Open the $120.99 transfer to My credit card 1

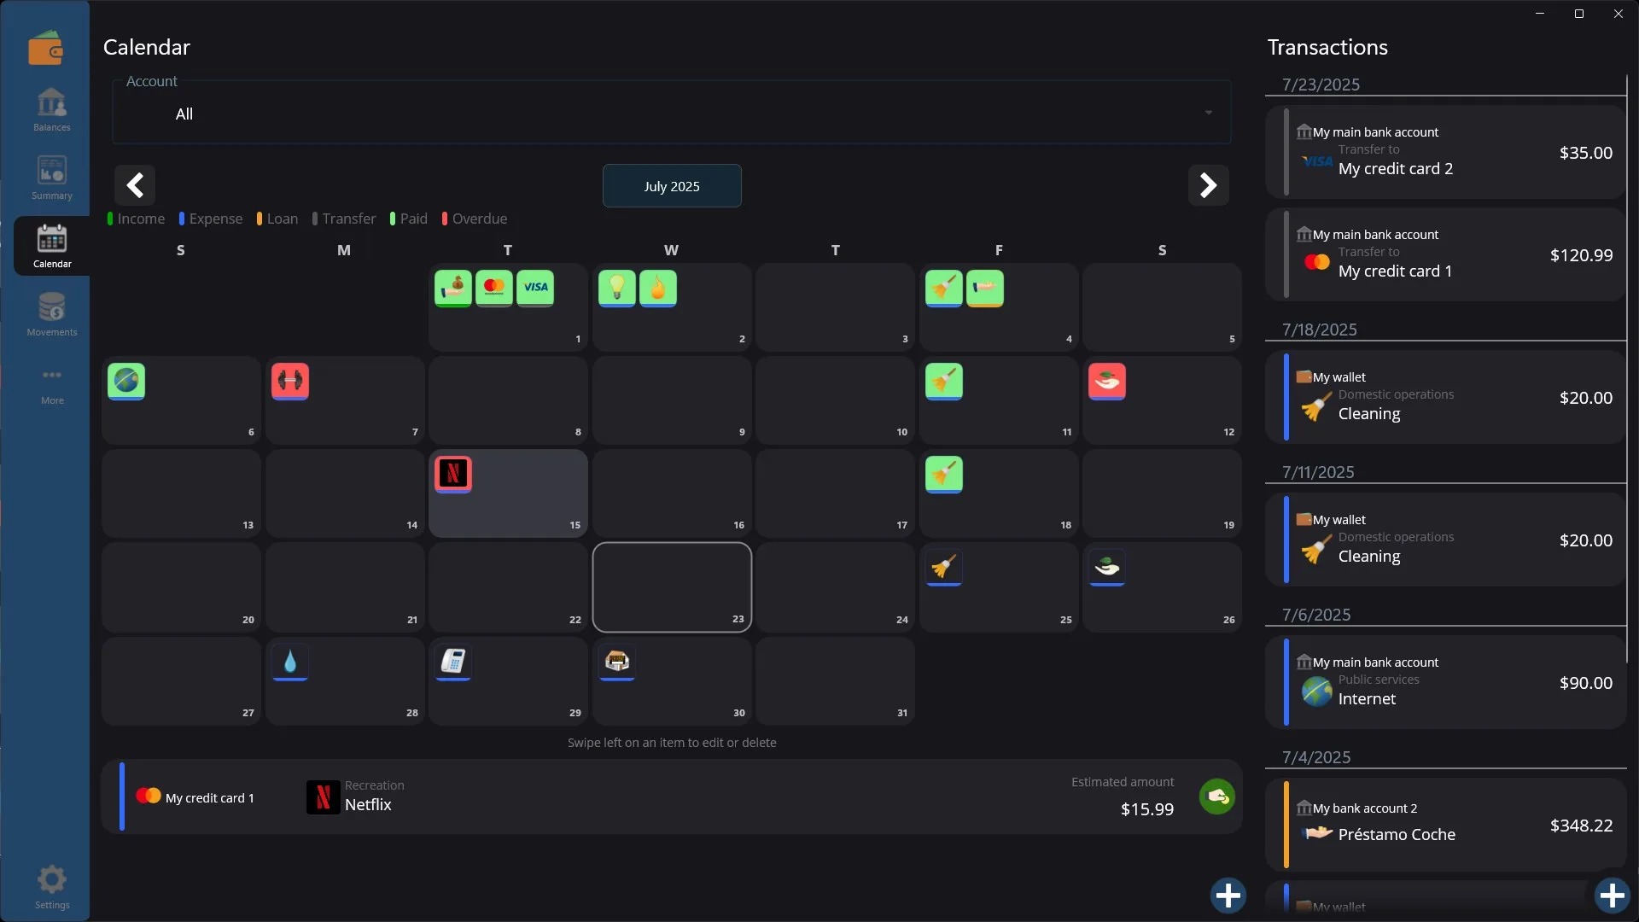point(1445,254)
